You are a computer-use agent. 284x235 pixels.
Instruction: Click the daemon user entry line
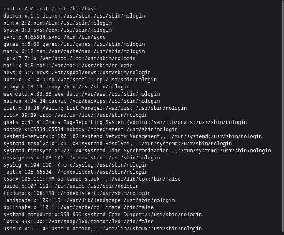(x=74, y=16)
